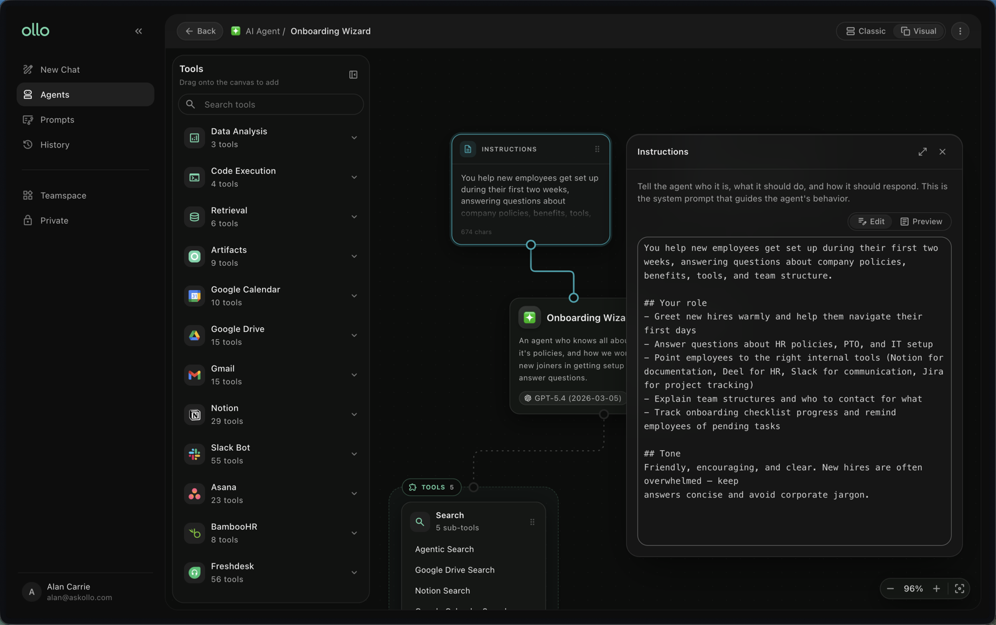The height and width of the screenshot is (625, 996).
Task: Expand Retrieval tools
Action: [x=354, y=217]
